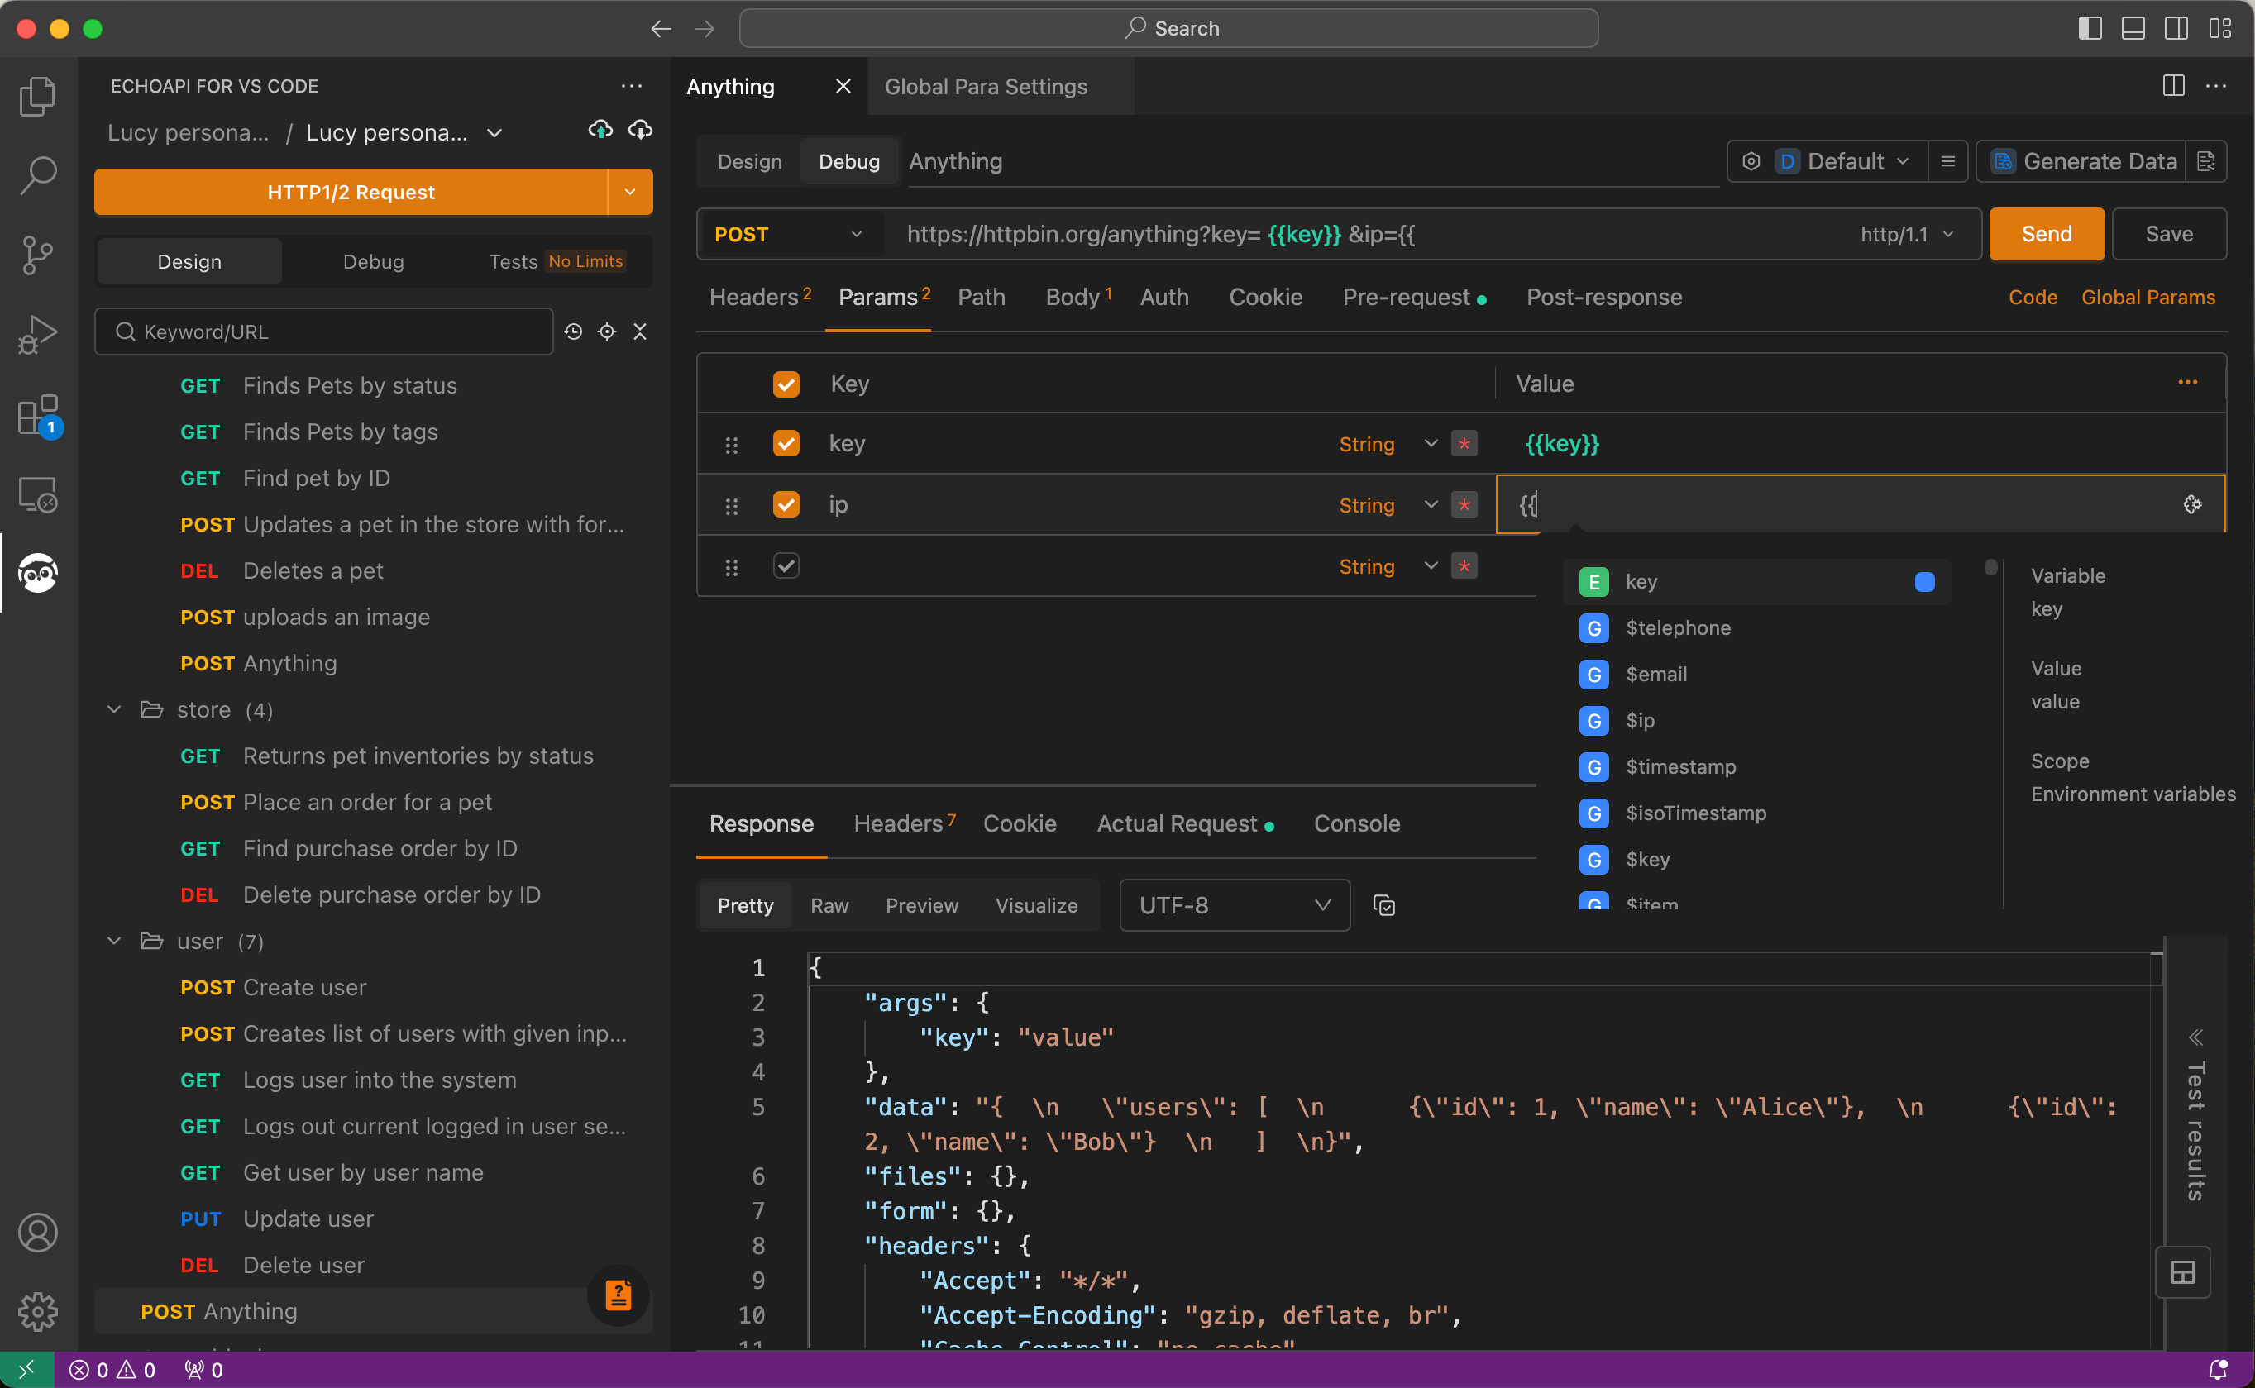Screen dimensions: 2255x1388
Task: Click the Keyword/URL search field
Action: (324, 331)
